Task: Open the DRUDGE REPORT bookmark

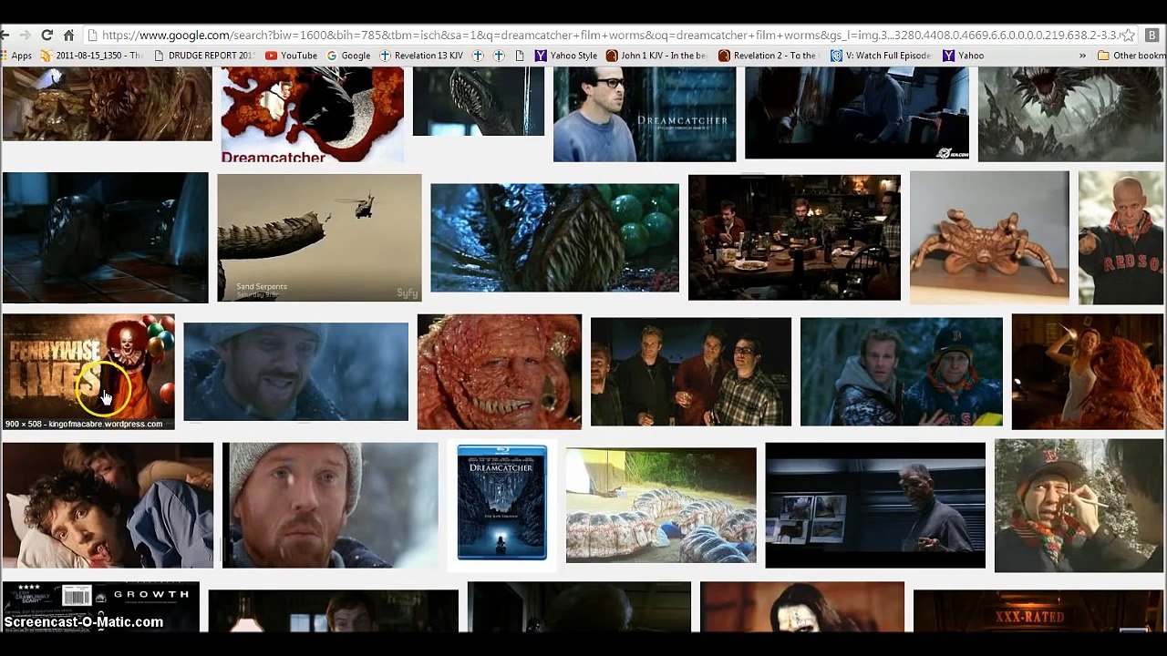Action: [x=204, y=56]
